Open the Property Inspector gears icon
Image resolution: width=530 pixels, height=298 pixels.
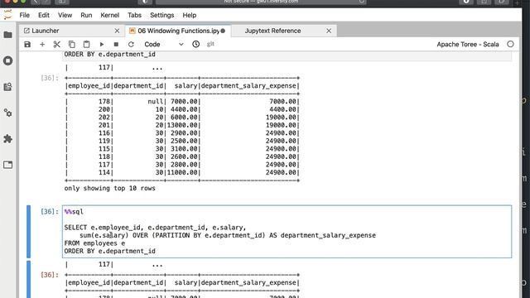(x=7, y=113)
